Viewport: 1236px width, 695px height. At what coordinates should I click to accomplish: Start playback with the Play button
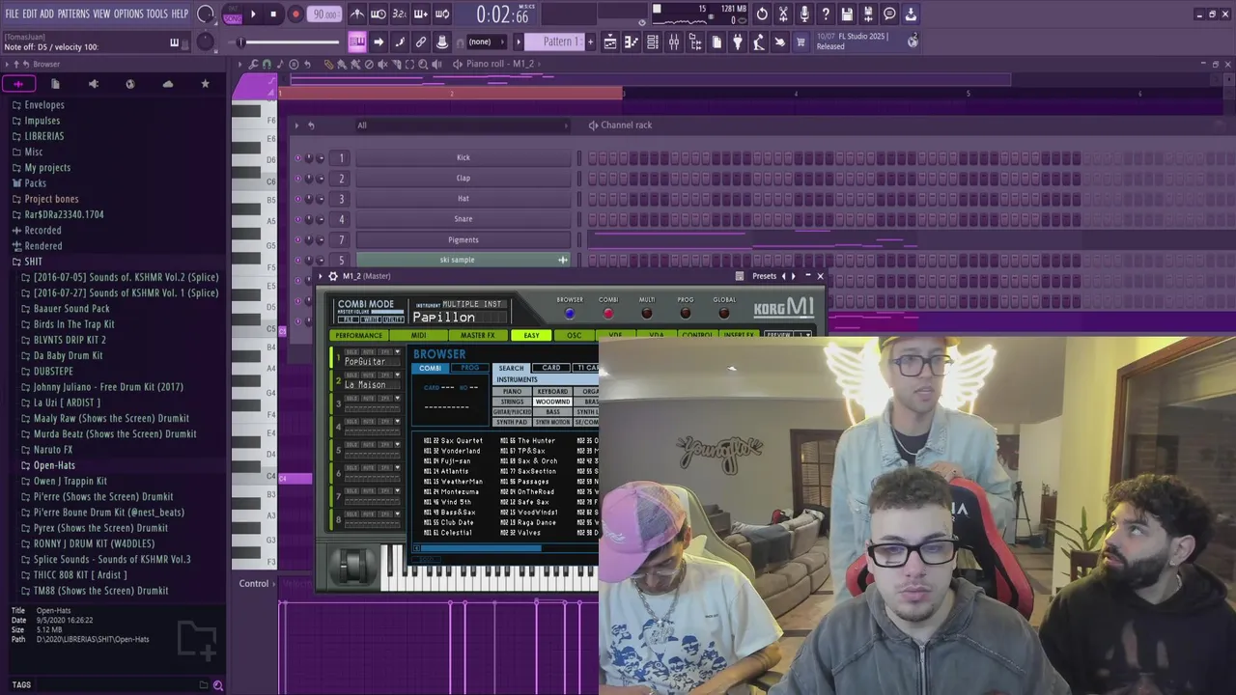point(253,14)
